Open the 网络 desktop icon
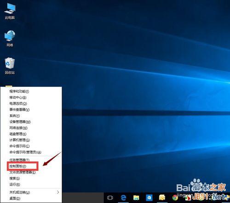The height and width of the screenshot is (203, 230). [10, 39]
